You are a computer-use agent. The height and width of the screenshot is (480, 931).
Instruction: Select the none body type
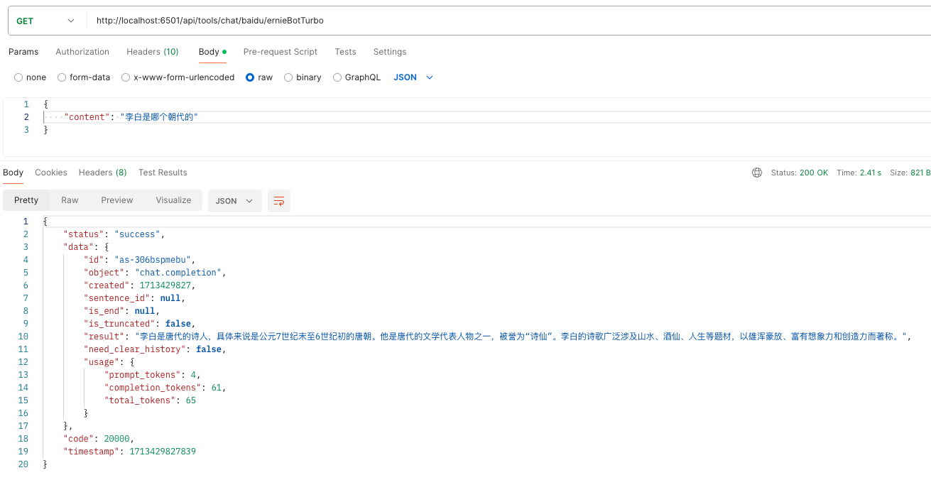coord(31,77)
